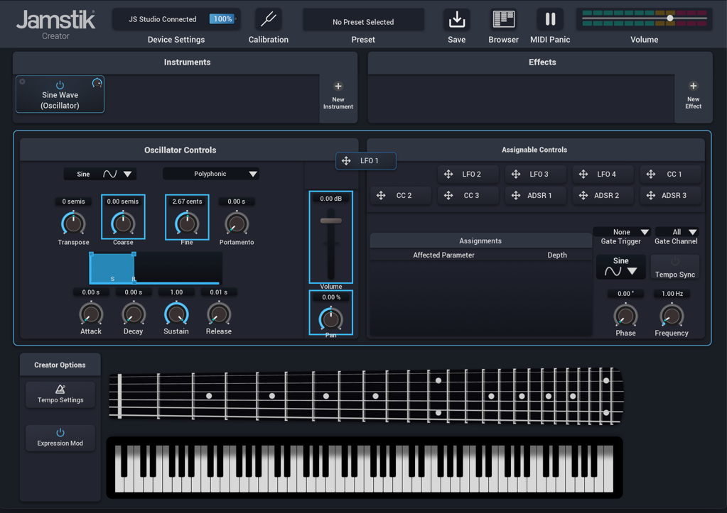Click the LFO 1 assignable control chip
The height and width of the screenshot is (513, 727).
click(366, 160)
